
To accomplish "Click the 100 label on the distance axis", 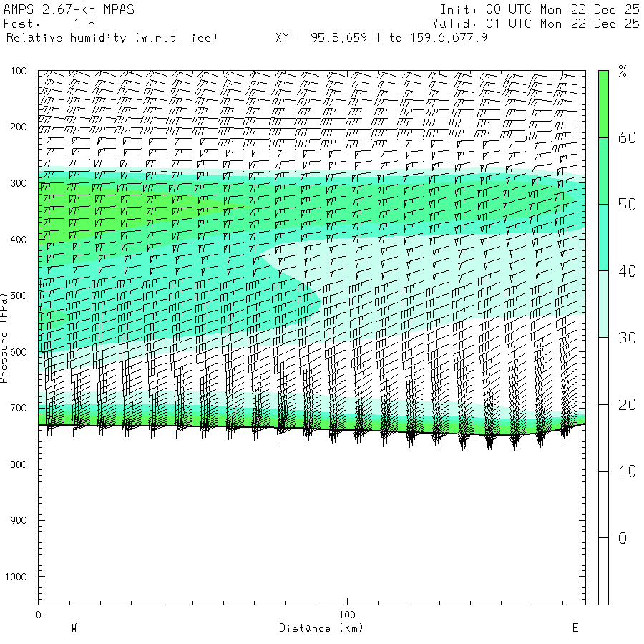I will (347, 615).
